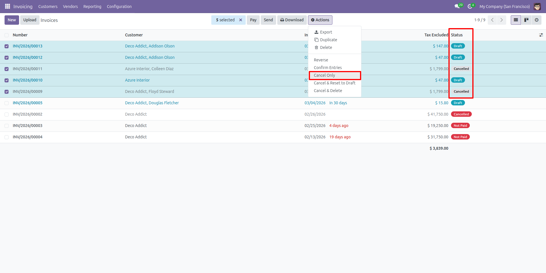Uncheck invoice INV/2026/00012 checkbox
Image resolution: width=546 pixels, height=273 pixels.
tap(7, 58)
